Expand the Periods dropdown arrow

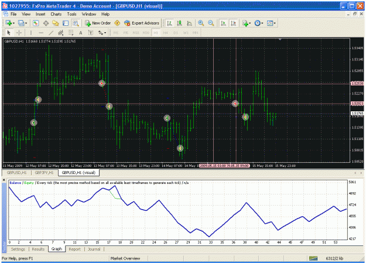coord(262,23)
